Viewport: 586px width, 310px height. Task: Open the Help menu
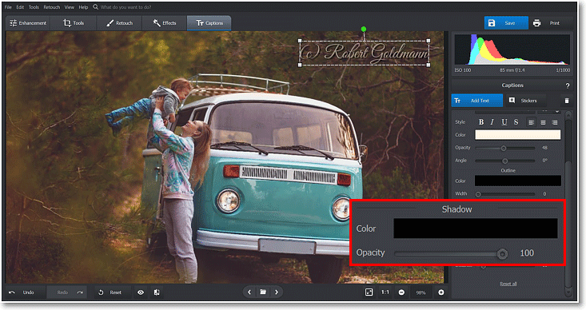[x=83, y=7]
